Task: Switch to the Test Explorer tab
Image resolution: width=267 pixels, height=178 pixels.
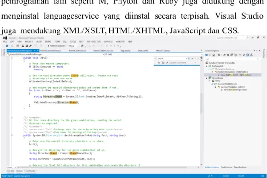Action: [227, 167]
